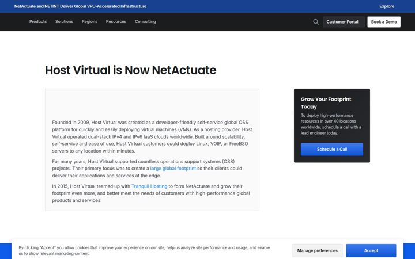Open the NetActuate and NETINT announcement banner
415x259 pixels.
(80, 6)
